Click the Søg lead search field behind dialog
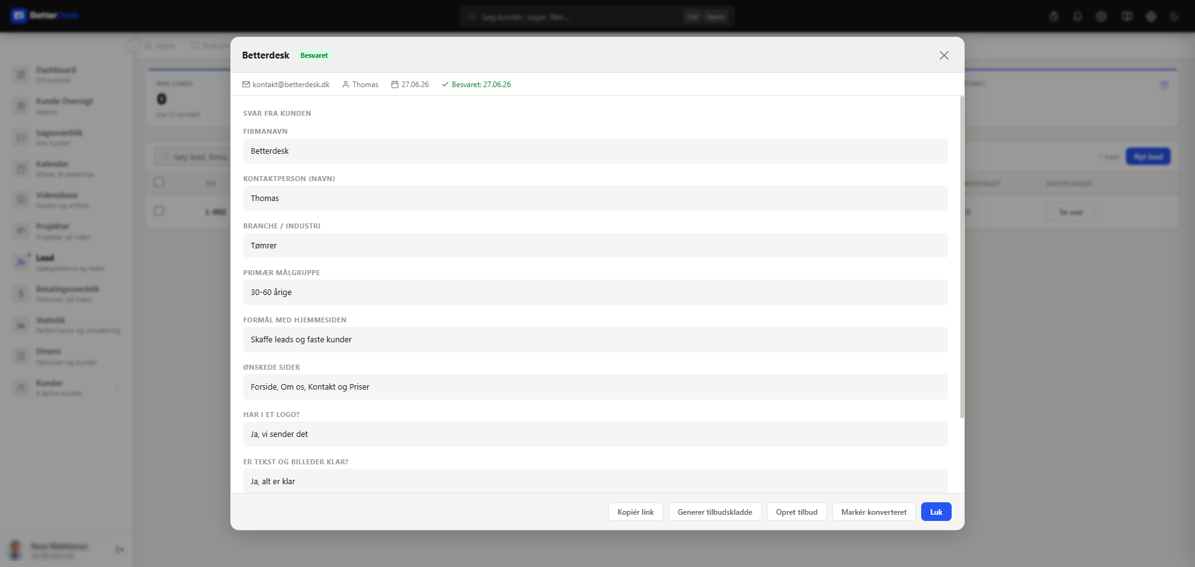The width and height of the screenshot is (1195, 567). [192, 157]
